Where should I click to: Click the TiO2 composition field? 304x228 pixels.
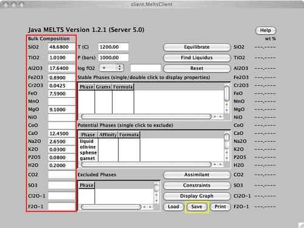[x=61, y=58]
